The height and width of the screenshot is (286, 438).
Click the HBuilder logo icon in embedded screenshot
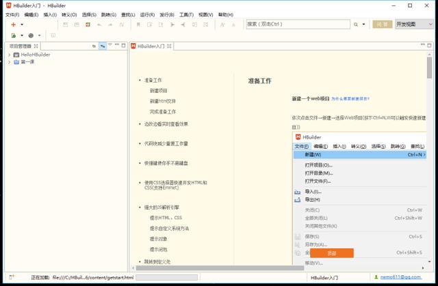click(x=298, y=137)
